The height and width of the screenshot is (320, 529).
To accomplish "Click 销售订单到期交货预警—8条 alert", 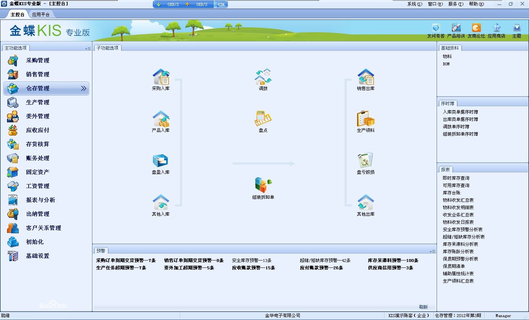I will click(x=194, y=260).
